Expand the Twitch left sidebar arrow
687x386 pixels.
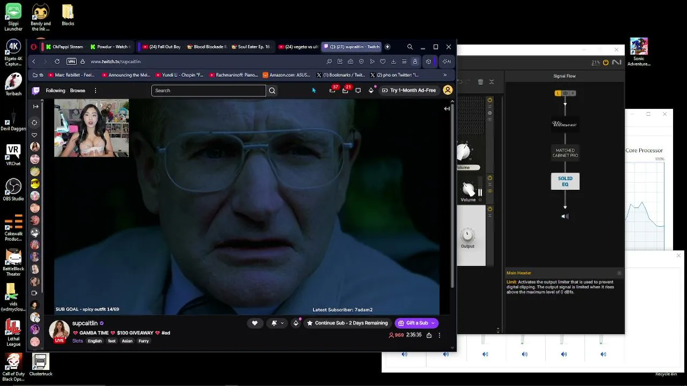35,106
